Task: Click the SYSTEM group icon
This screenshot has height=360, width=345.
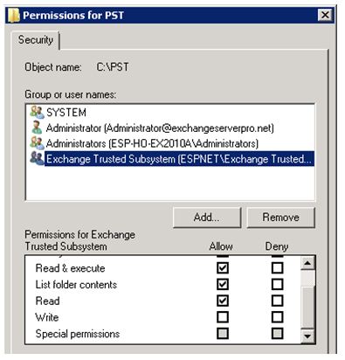Action: pos(37,112)
